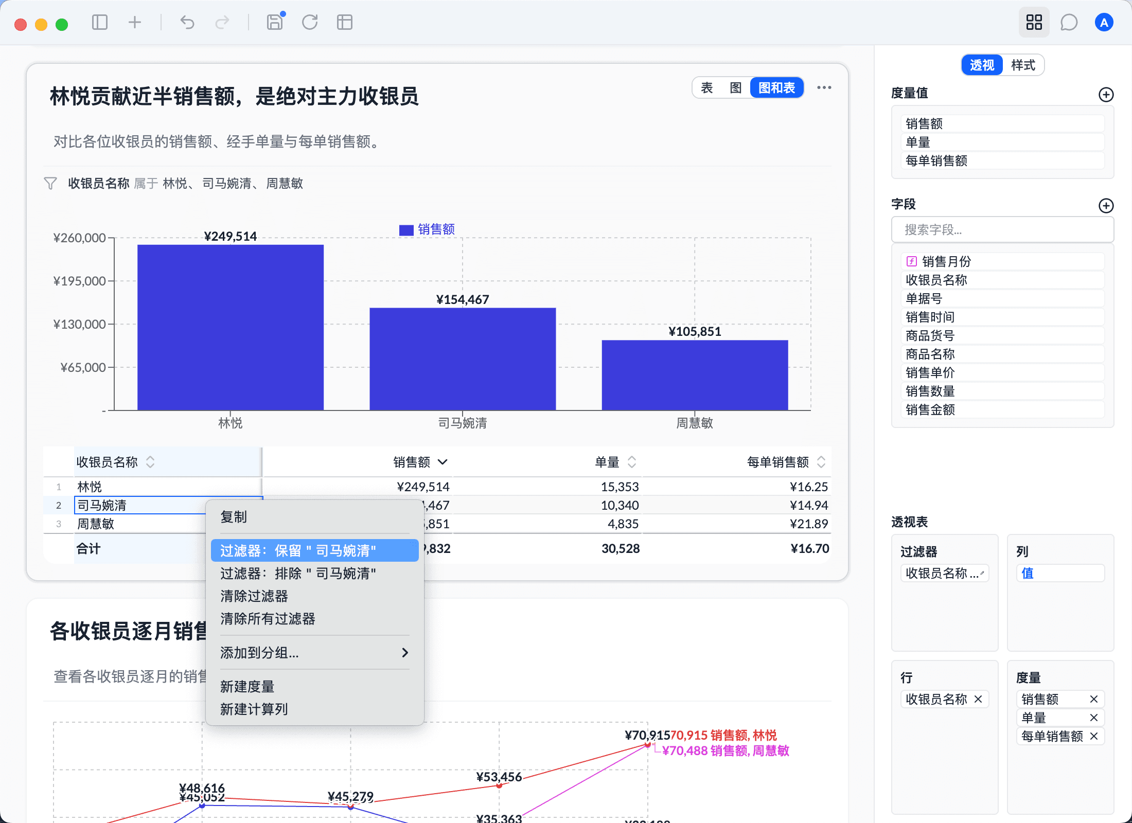Open the card's three-dot more menu
1132x823 pixels.
point(824,87)
